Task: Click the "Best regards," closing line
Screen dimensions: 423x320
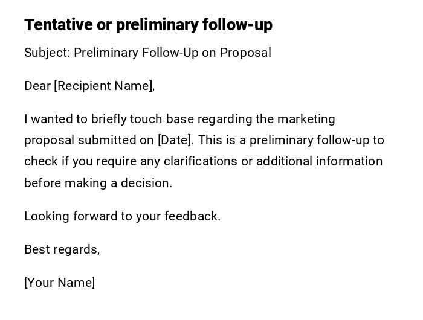Action: point(62,249)
